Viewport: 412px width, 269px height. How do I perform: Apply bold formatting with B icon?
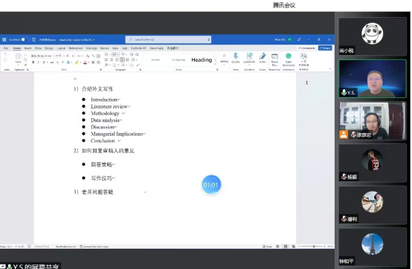click(x=33, y=62)
